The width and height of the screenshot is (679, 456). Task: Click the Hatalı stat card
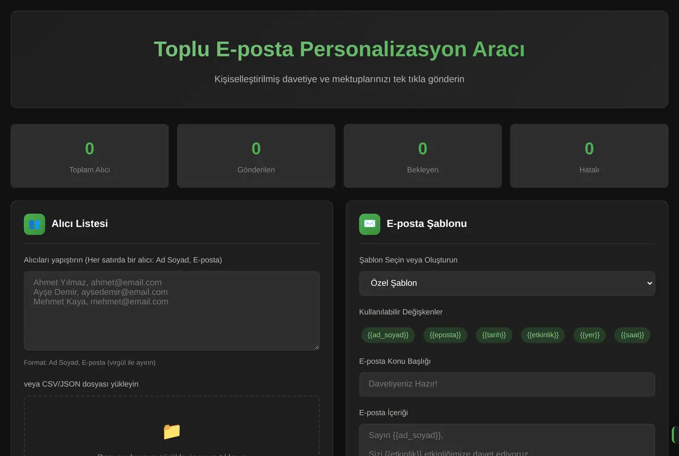(589, 156)
